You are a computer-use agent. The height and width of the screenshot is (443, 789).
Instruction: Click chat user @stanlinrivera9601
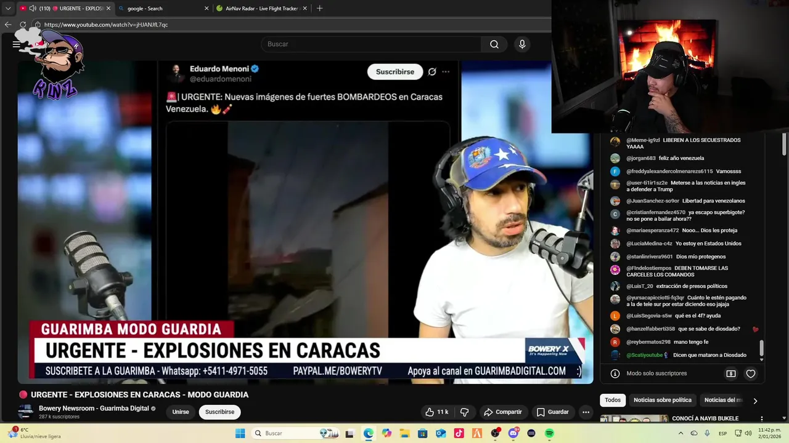pyautogui.click(x=650, y=257)
